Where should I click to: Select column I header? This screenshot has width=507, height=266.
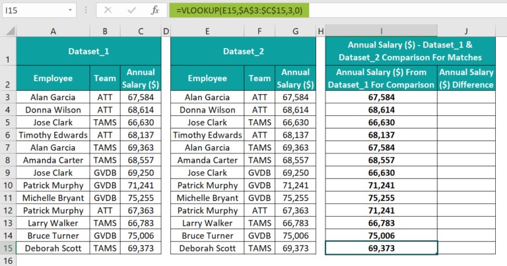[x=381, y=32]
